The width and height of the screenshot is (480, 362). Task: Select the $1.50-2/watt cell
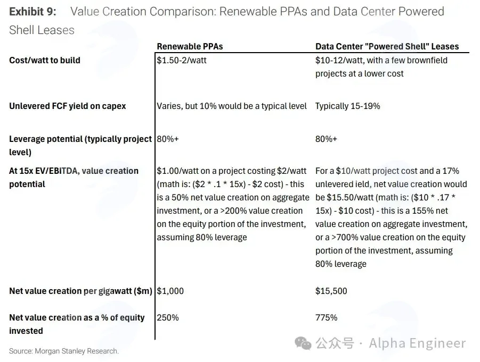pos(182,60)
